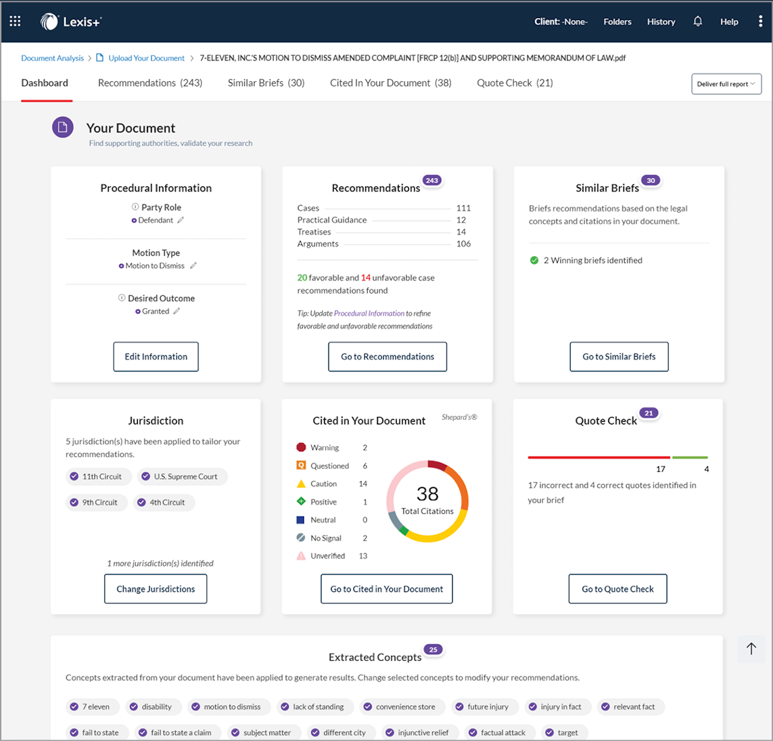Image resolution: width=773 pixels, height=741 pixels.
Task: Click the Edit Information button
Action: click(x=156, y=357)
